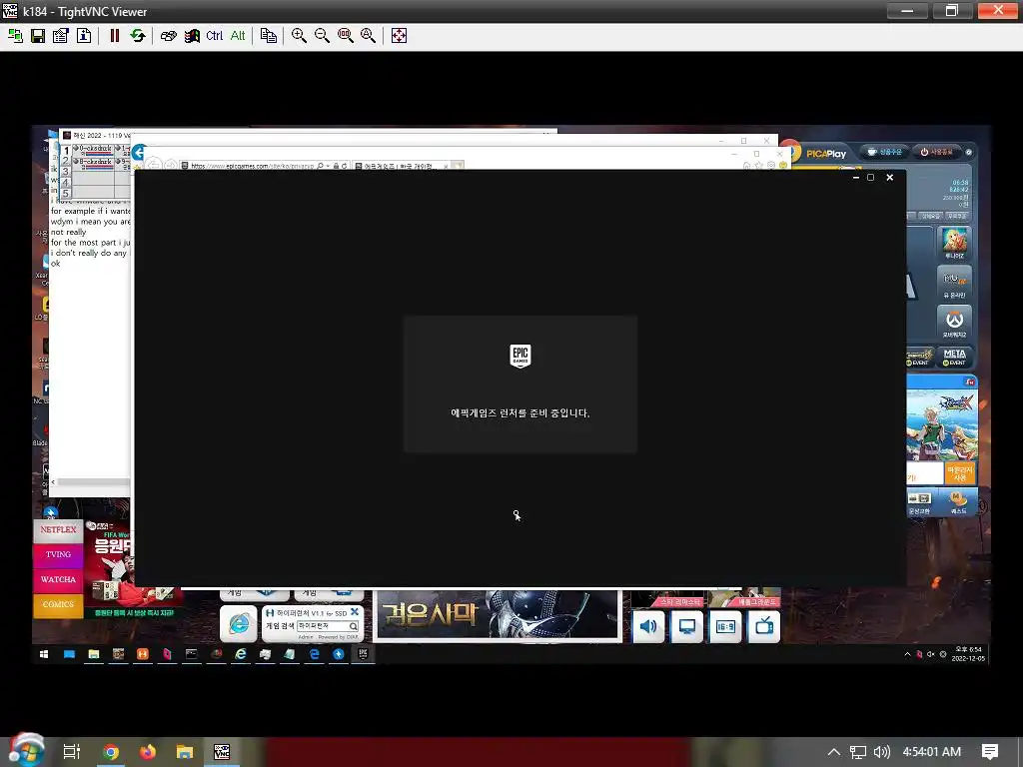Open the WATCHA shortcut
Image resolution: width=1023 pixels, height=767 pixels.
(58, 580)
